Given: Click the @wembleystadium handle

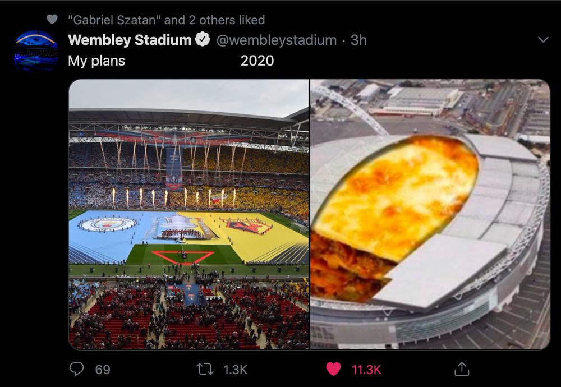Looking at the screenshot, I should [276, 40].
